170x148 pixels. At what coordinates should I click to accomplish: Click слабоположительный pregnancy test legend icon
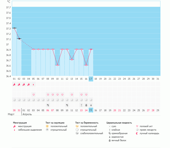[x=77, y=133]
